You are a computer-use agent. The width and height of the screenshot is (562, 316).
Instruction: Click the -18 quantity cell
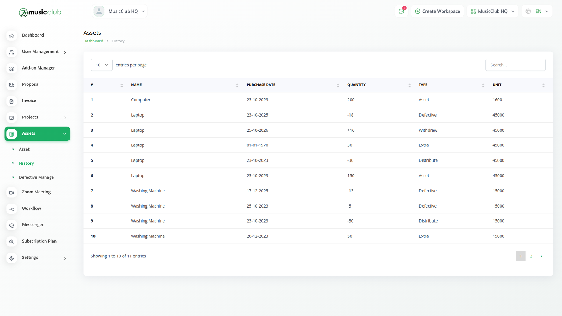tap(351, 115)
